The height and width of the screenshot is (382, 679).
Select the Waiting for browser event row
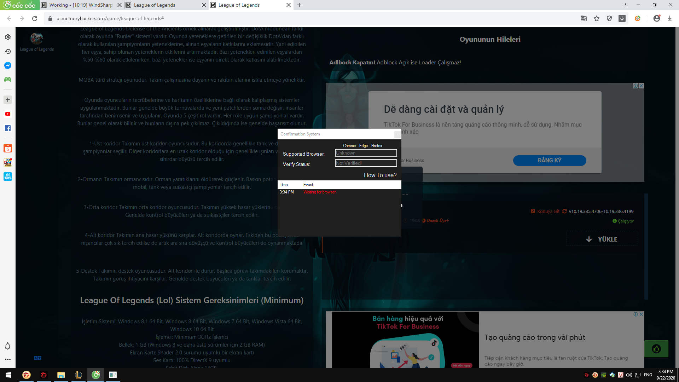point(339,192)
